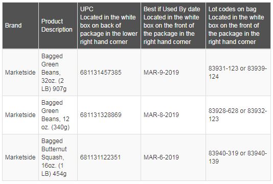Click Marketside in the third data row
Screen dimensions: 273x184
pyautogui.click(x=20, y=157)
